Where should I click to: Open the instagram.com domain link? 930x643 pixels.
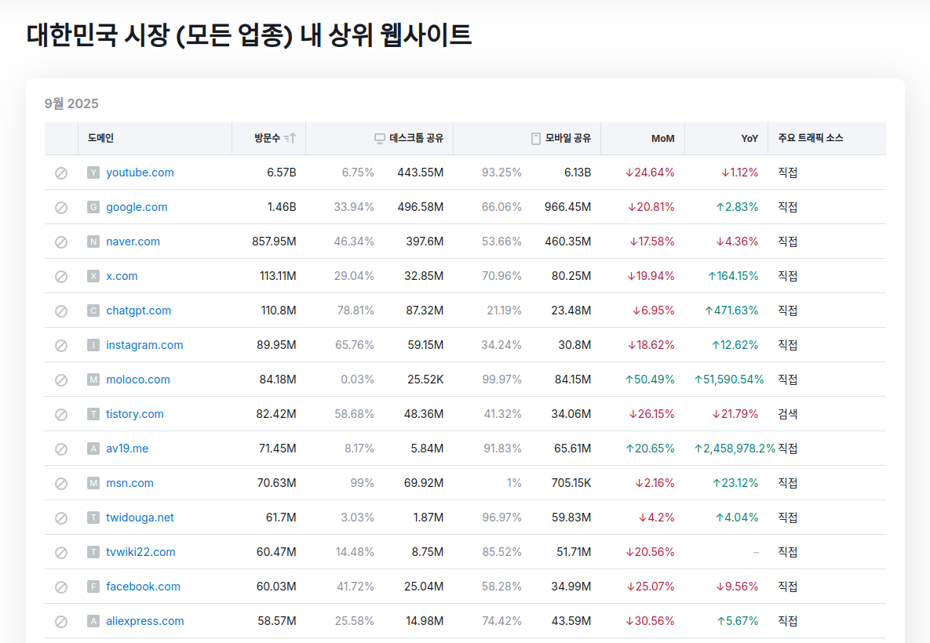[144, 345]
